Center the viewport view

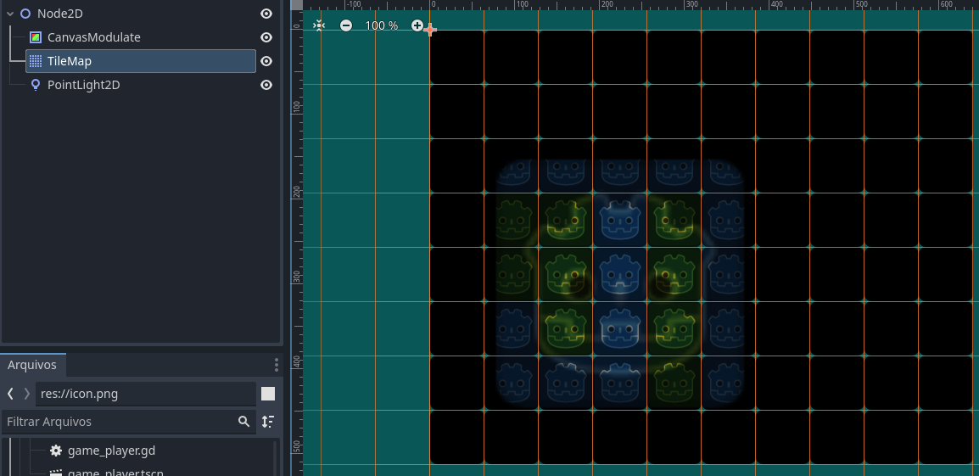319,25
